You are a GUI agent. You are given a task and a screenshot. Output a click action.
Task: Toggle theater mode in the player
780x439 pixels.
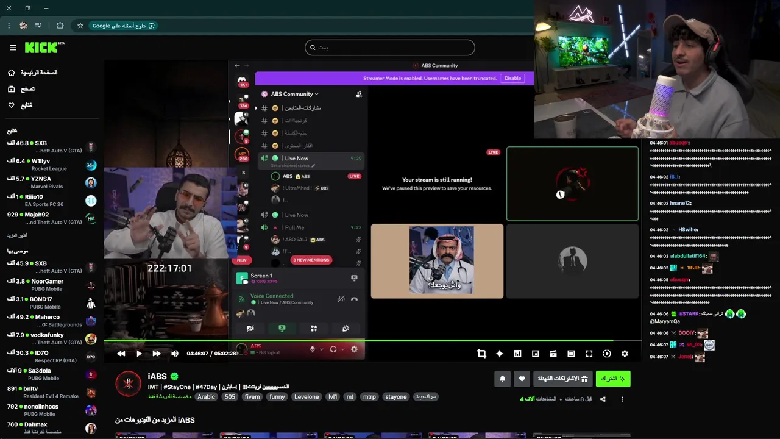[571, 354]
